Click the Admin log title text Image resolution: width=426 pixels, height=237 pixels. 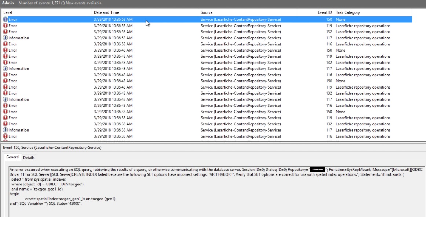8,3
